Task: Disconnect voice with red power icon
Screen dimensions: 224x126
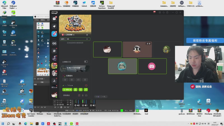Action: (x=86, y=85)
